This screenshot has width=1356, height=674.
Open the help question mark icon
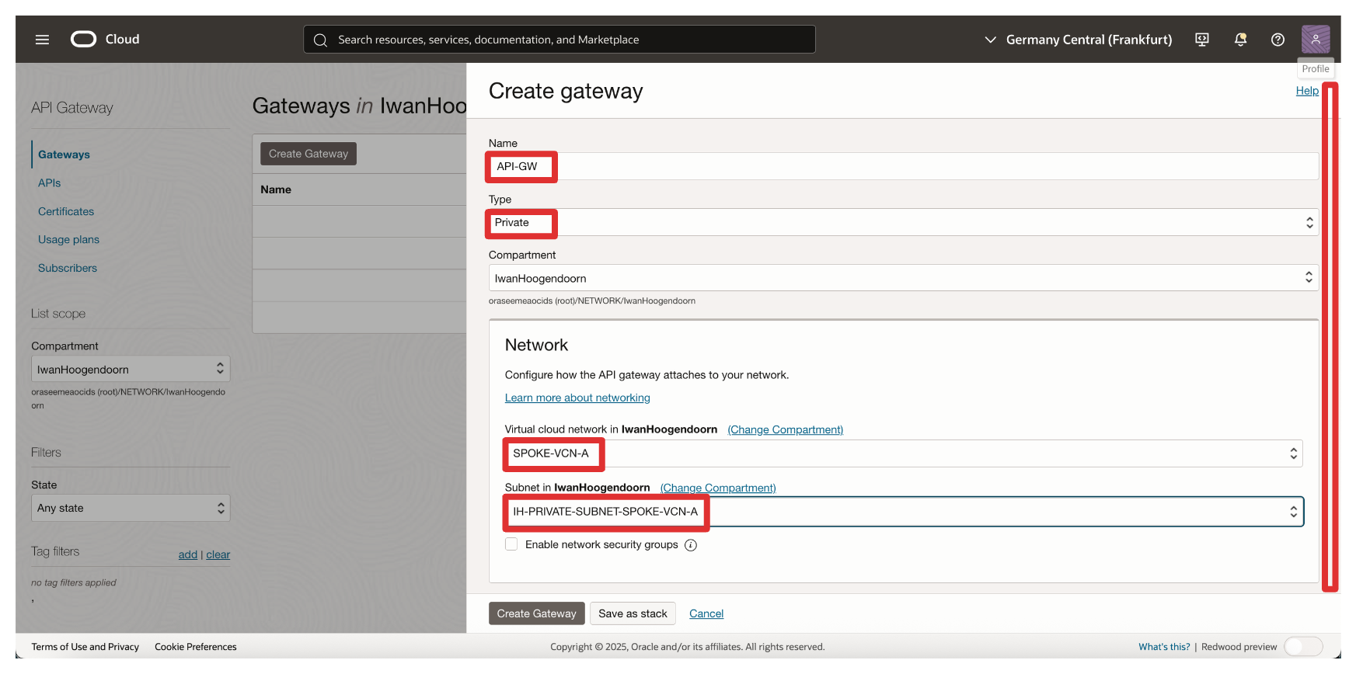(x=1278, y=40)
